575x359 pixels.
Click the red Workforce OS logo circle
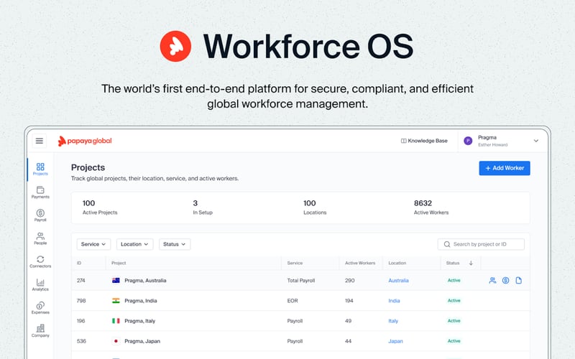click(x=175, y=46)
